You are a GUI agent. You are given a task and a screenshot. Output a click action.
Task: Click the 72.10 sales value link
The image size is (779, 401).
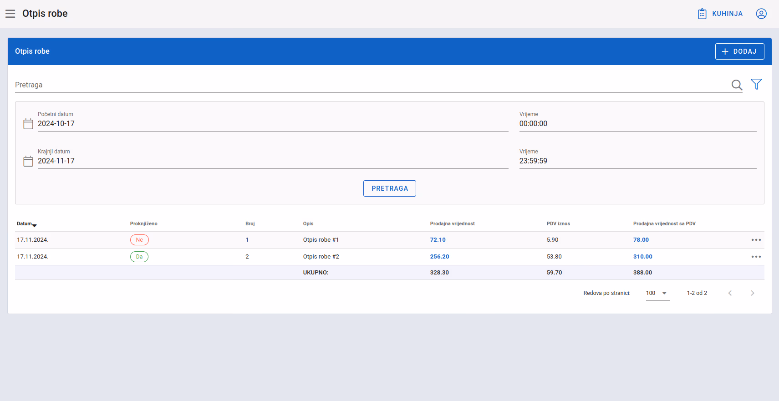click(x=438, y=240)
